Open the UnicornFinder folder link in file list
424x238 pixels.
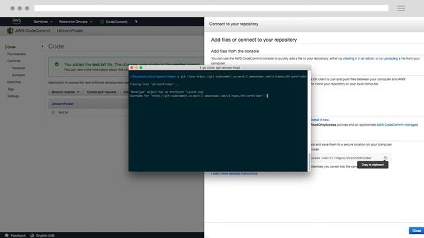tap(62, 104)
